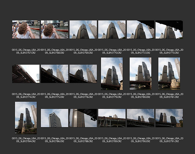
Task: Select thumbnail of image 5L8Y2768.CR2
Action: click(x=54, y=29)
